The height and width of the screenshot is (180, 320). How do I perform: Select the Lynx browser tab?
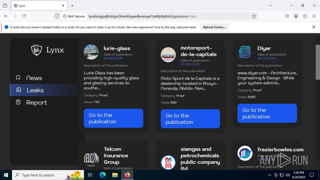(39, 5)
